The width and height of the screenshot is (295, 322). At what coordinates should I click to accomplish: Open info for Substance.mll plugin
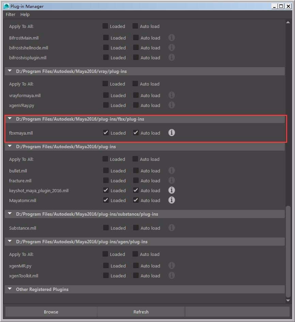point(171,228)
